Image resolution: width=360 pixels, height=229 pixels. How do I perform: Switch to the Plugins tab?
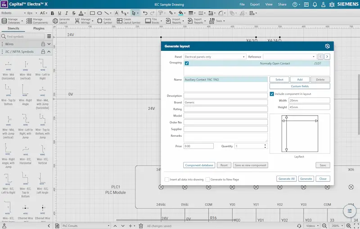[x=39, y=28]
